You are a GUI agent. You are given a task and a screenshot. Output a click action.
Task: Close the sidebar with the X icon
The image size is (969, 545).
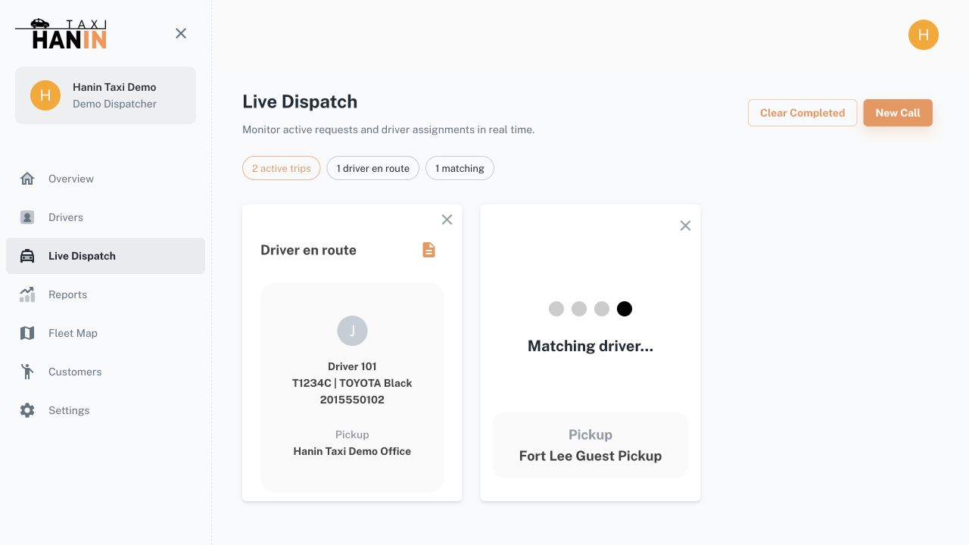(x=181, y=33)
